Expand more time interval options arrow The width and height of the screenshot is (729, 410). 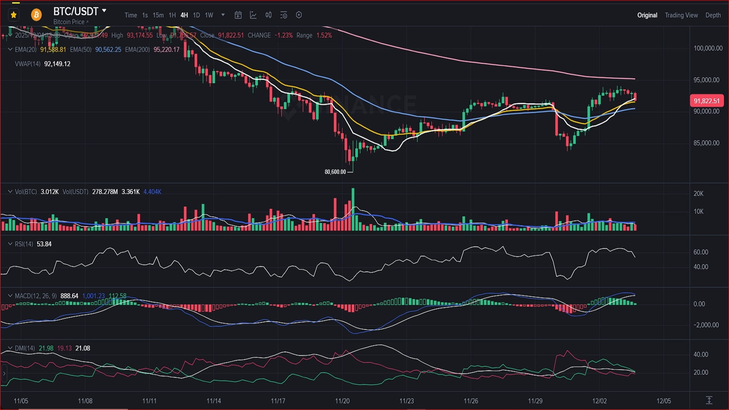223,15
